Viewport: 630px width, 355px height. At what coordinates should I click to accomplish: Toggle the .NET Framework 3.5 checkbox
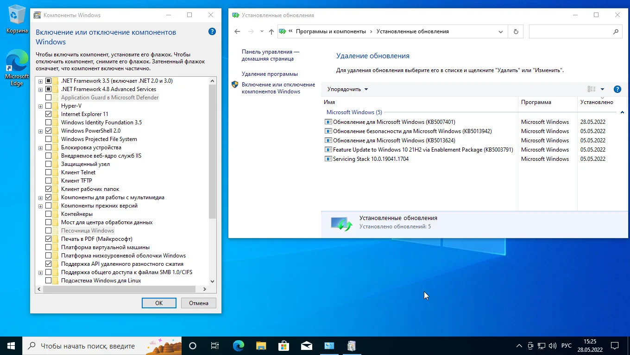tap(49, 81)
